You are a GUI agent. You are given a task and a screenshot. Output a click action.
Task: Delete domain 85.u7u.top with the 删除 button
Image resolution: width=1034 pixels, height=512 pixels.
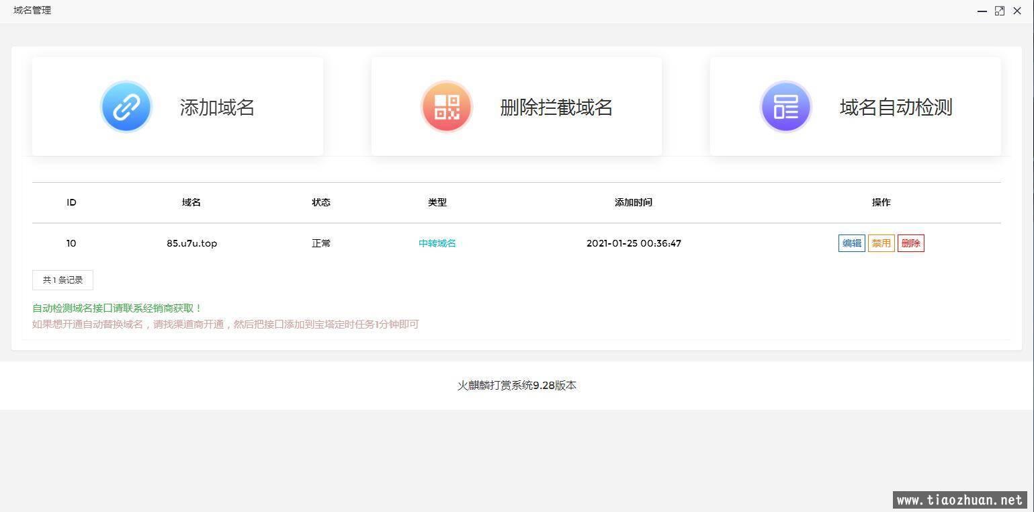tap(911, 243)
